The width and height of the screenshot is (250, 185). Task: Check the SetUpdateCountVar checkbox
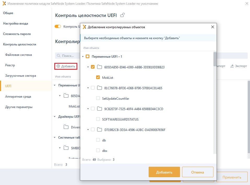click(98, 98)
